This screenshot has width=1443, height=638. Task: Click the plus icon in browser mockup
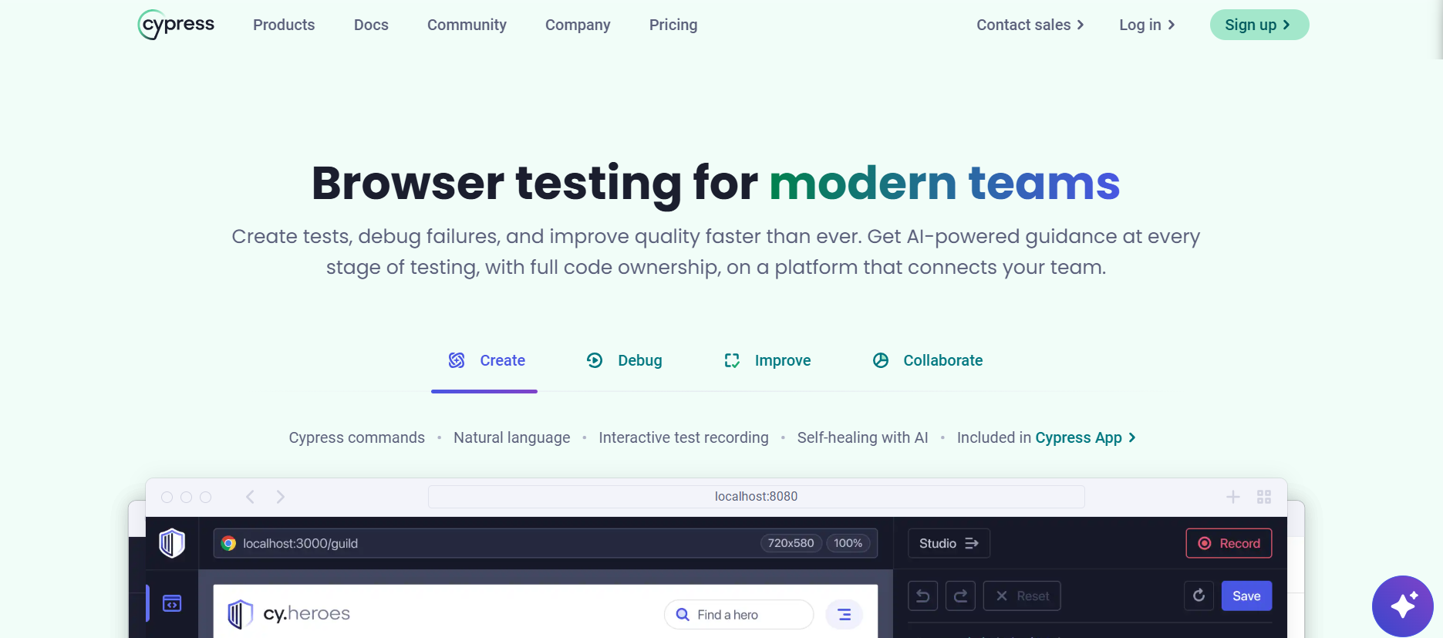(x=1232, y=497)
